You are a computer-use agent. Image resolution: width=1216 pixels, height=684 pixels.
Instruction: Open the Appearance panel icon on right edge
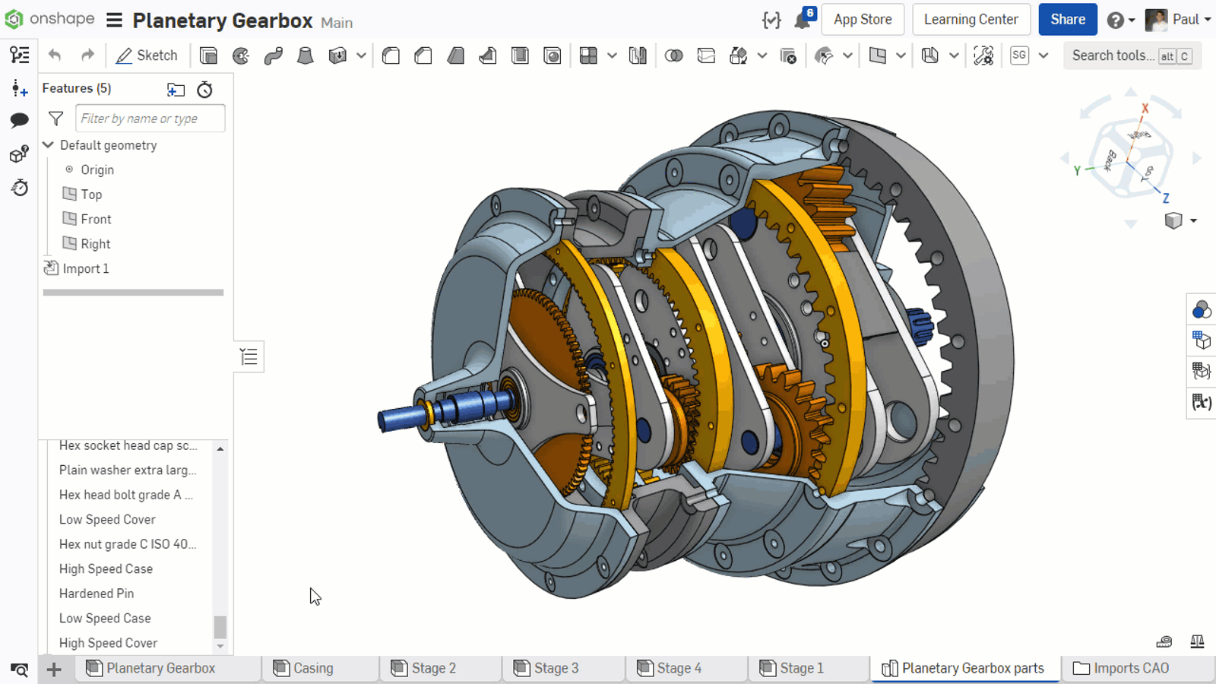[1201, 309]
